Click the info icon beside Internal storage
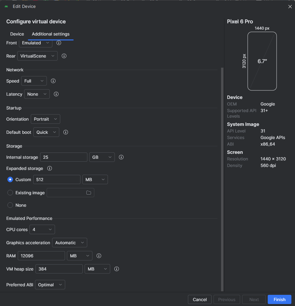The image size is (295, 306). tap(121, 157)
